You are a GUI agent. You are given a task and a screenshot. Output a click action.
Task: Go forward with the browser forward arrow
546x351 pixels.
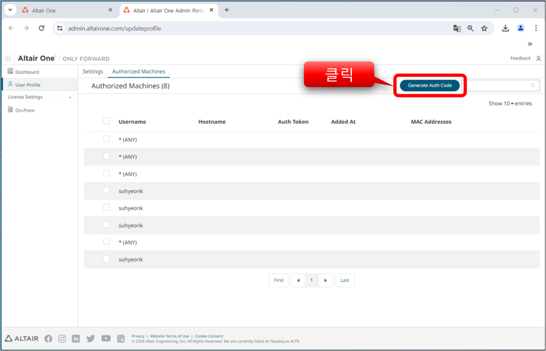coord(26,28)
